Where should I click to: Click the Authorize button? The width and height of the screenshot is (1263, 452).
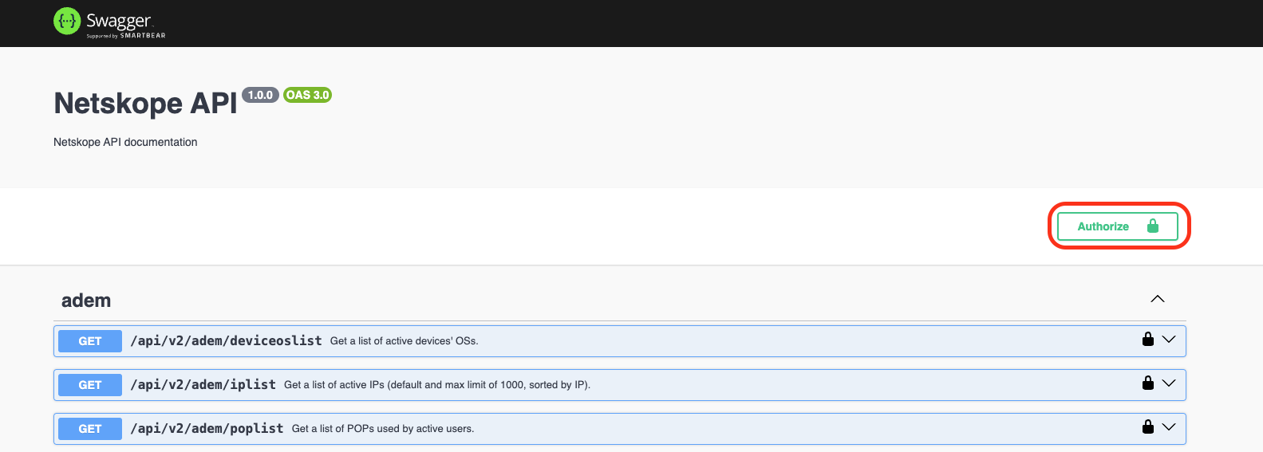[x=1117, y=226]
